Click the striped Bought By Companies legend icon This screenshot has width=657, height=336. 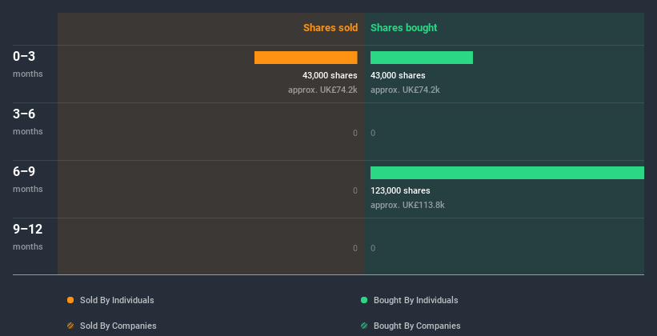click(364, 326)
